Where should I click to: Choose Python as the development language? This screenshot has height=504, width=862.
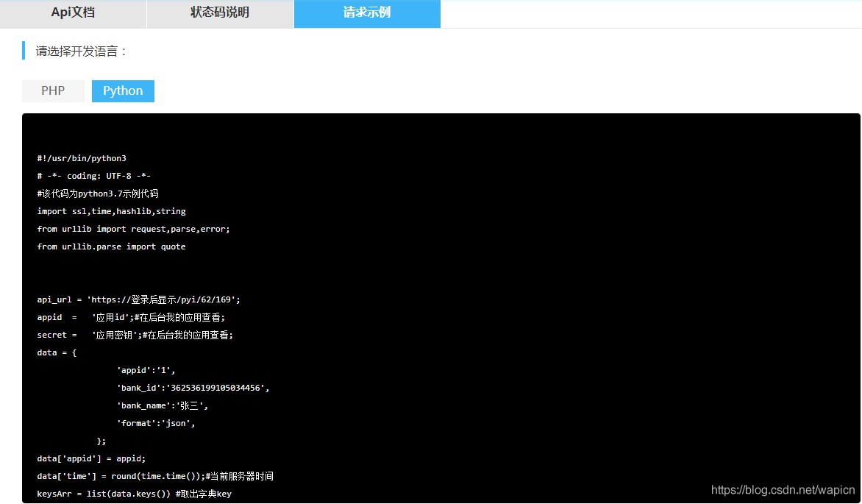[123, 90]
